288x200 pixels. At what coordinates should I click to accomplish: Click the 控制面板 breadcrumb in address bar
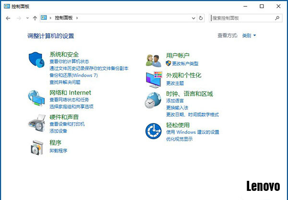(x=64, y=18)
